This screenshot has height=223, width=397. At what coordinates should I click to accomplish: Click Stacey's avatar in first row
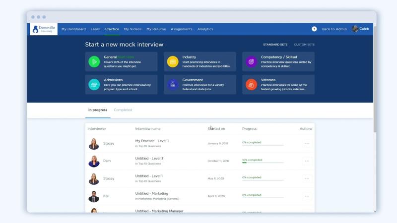pyautogui.click(x=94, y=144)
